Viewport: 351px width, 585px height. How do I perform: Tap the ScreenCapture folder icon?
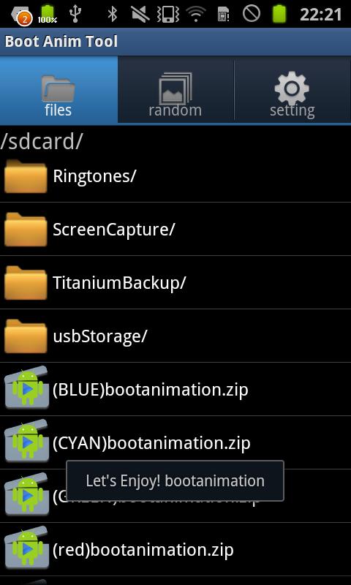pyautogui.click(x=26, y=230)
